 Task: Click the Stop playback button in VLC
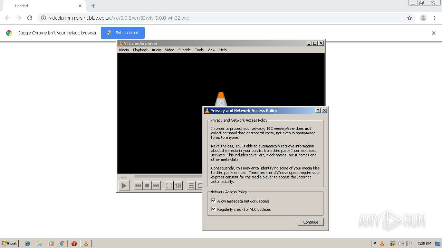pyautogui.click(x=147, y=186)
